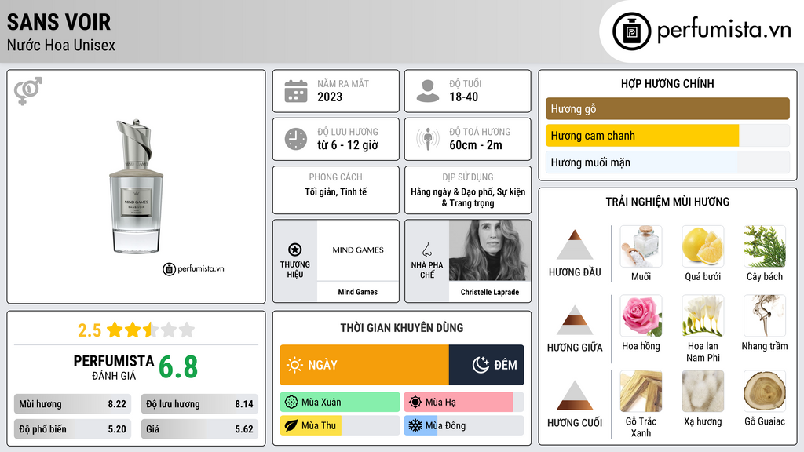804x452 pixels.
Task: Click the Mùa Thu season bar
Action: tap(340, 426)
